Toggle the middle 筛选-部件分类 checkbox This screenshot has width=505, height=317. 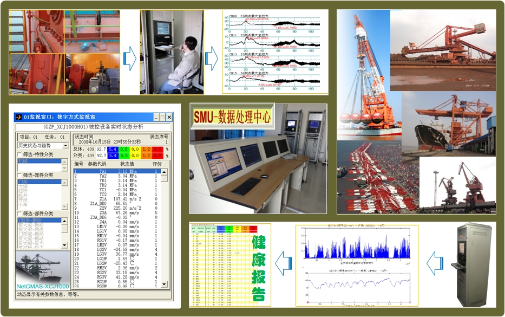coord(20,175)
